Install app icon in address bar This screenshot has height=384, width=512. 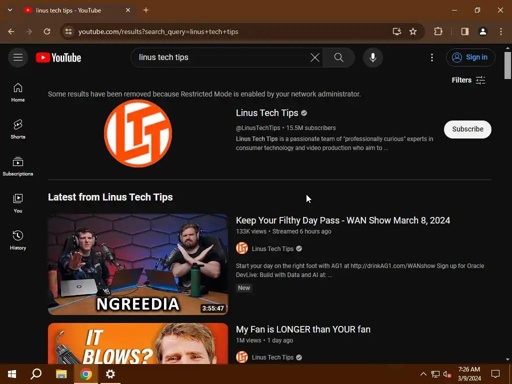396,31
